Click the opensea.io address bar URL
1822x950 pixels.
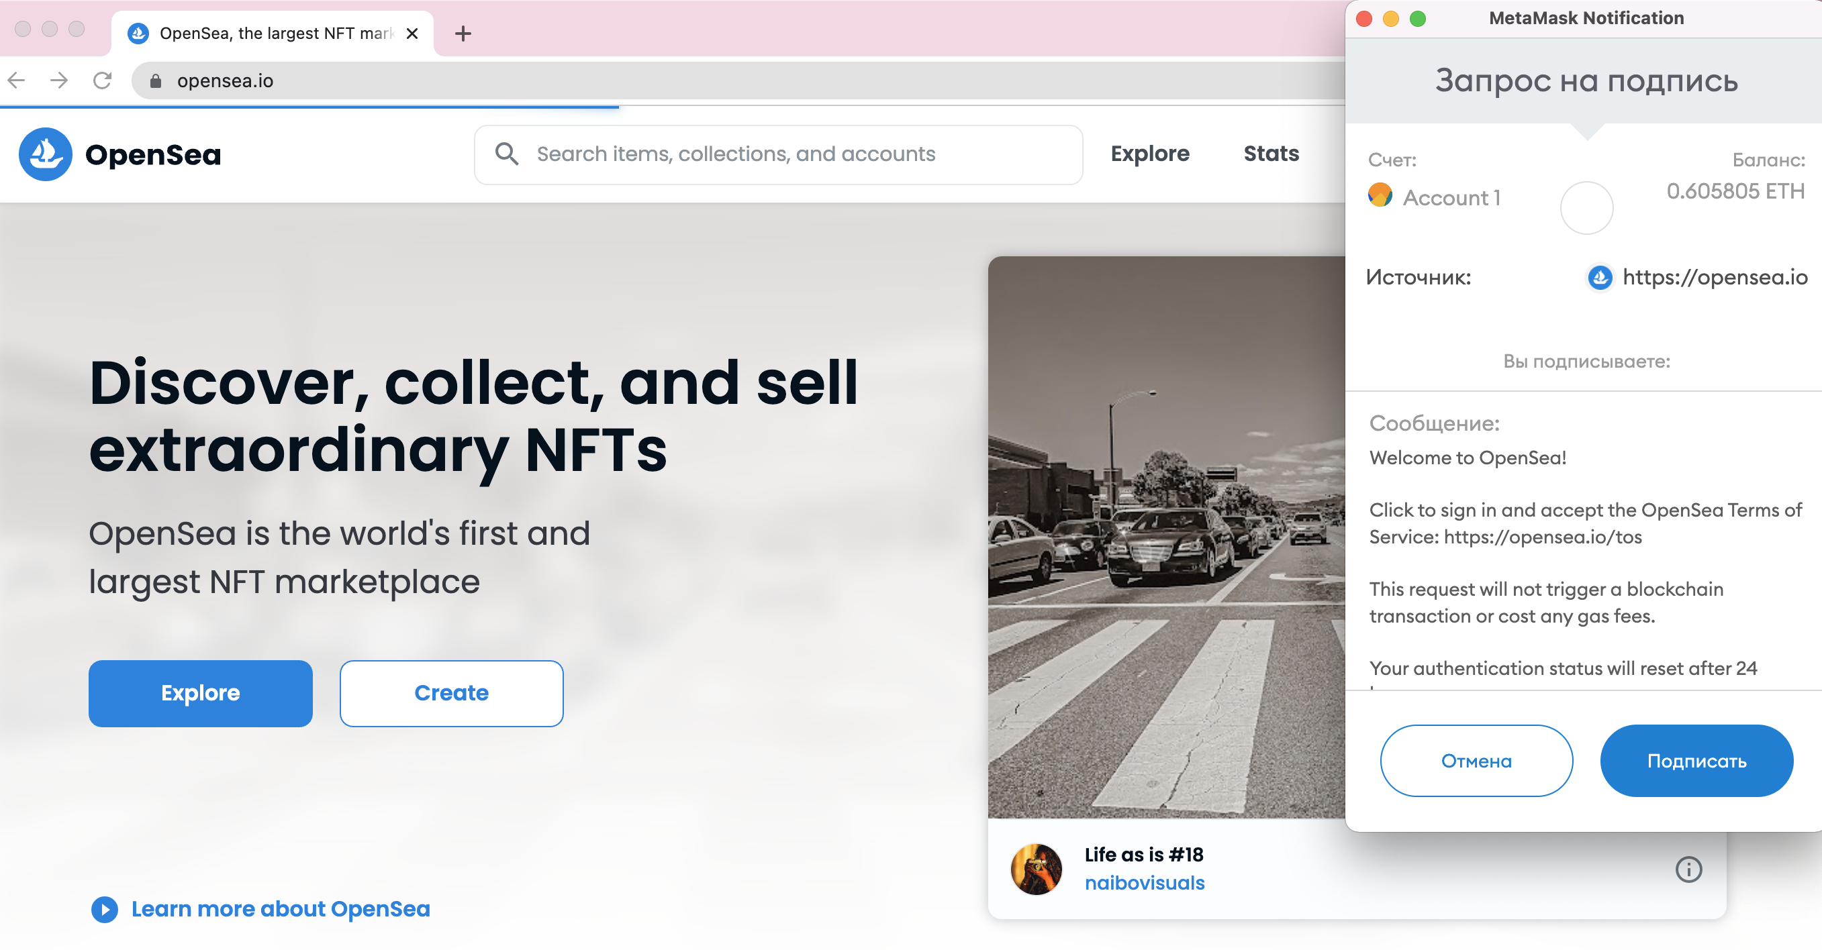[x=225, y=81]
